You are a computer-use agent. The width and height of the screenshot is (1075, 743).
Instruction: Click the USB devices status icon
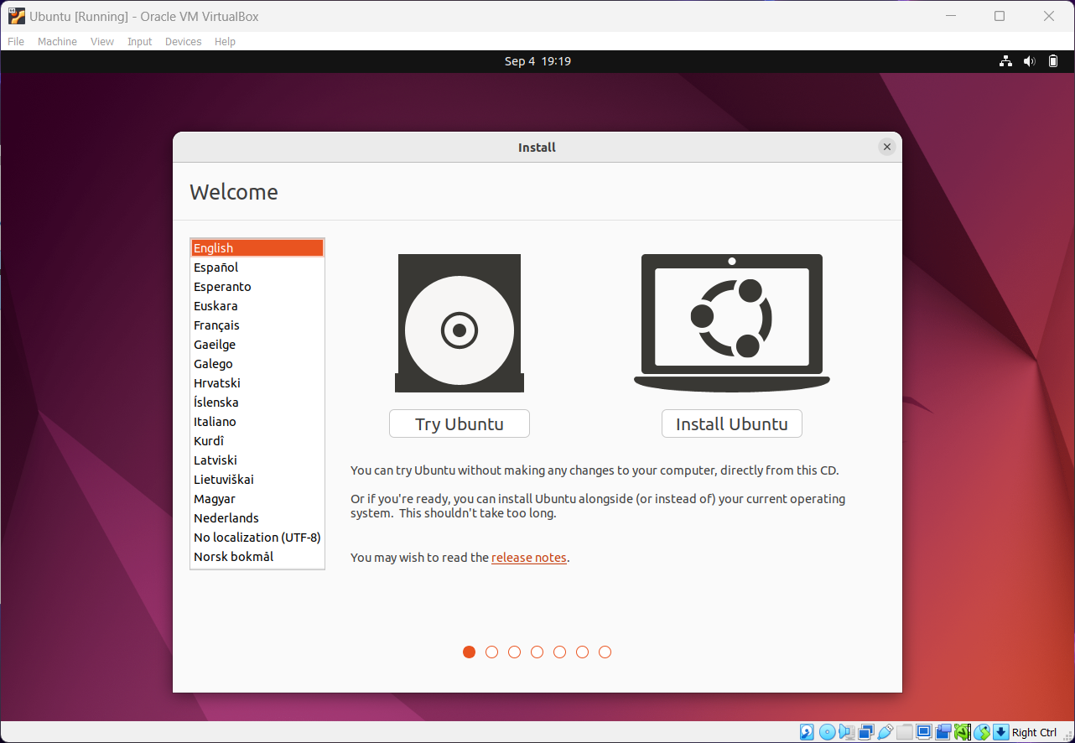coord(885,732)
